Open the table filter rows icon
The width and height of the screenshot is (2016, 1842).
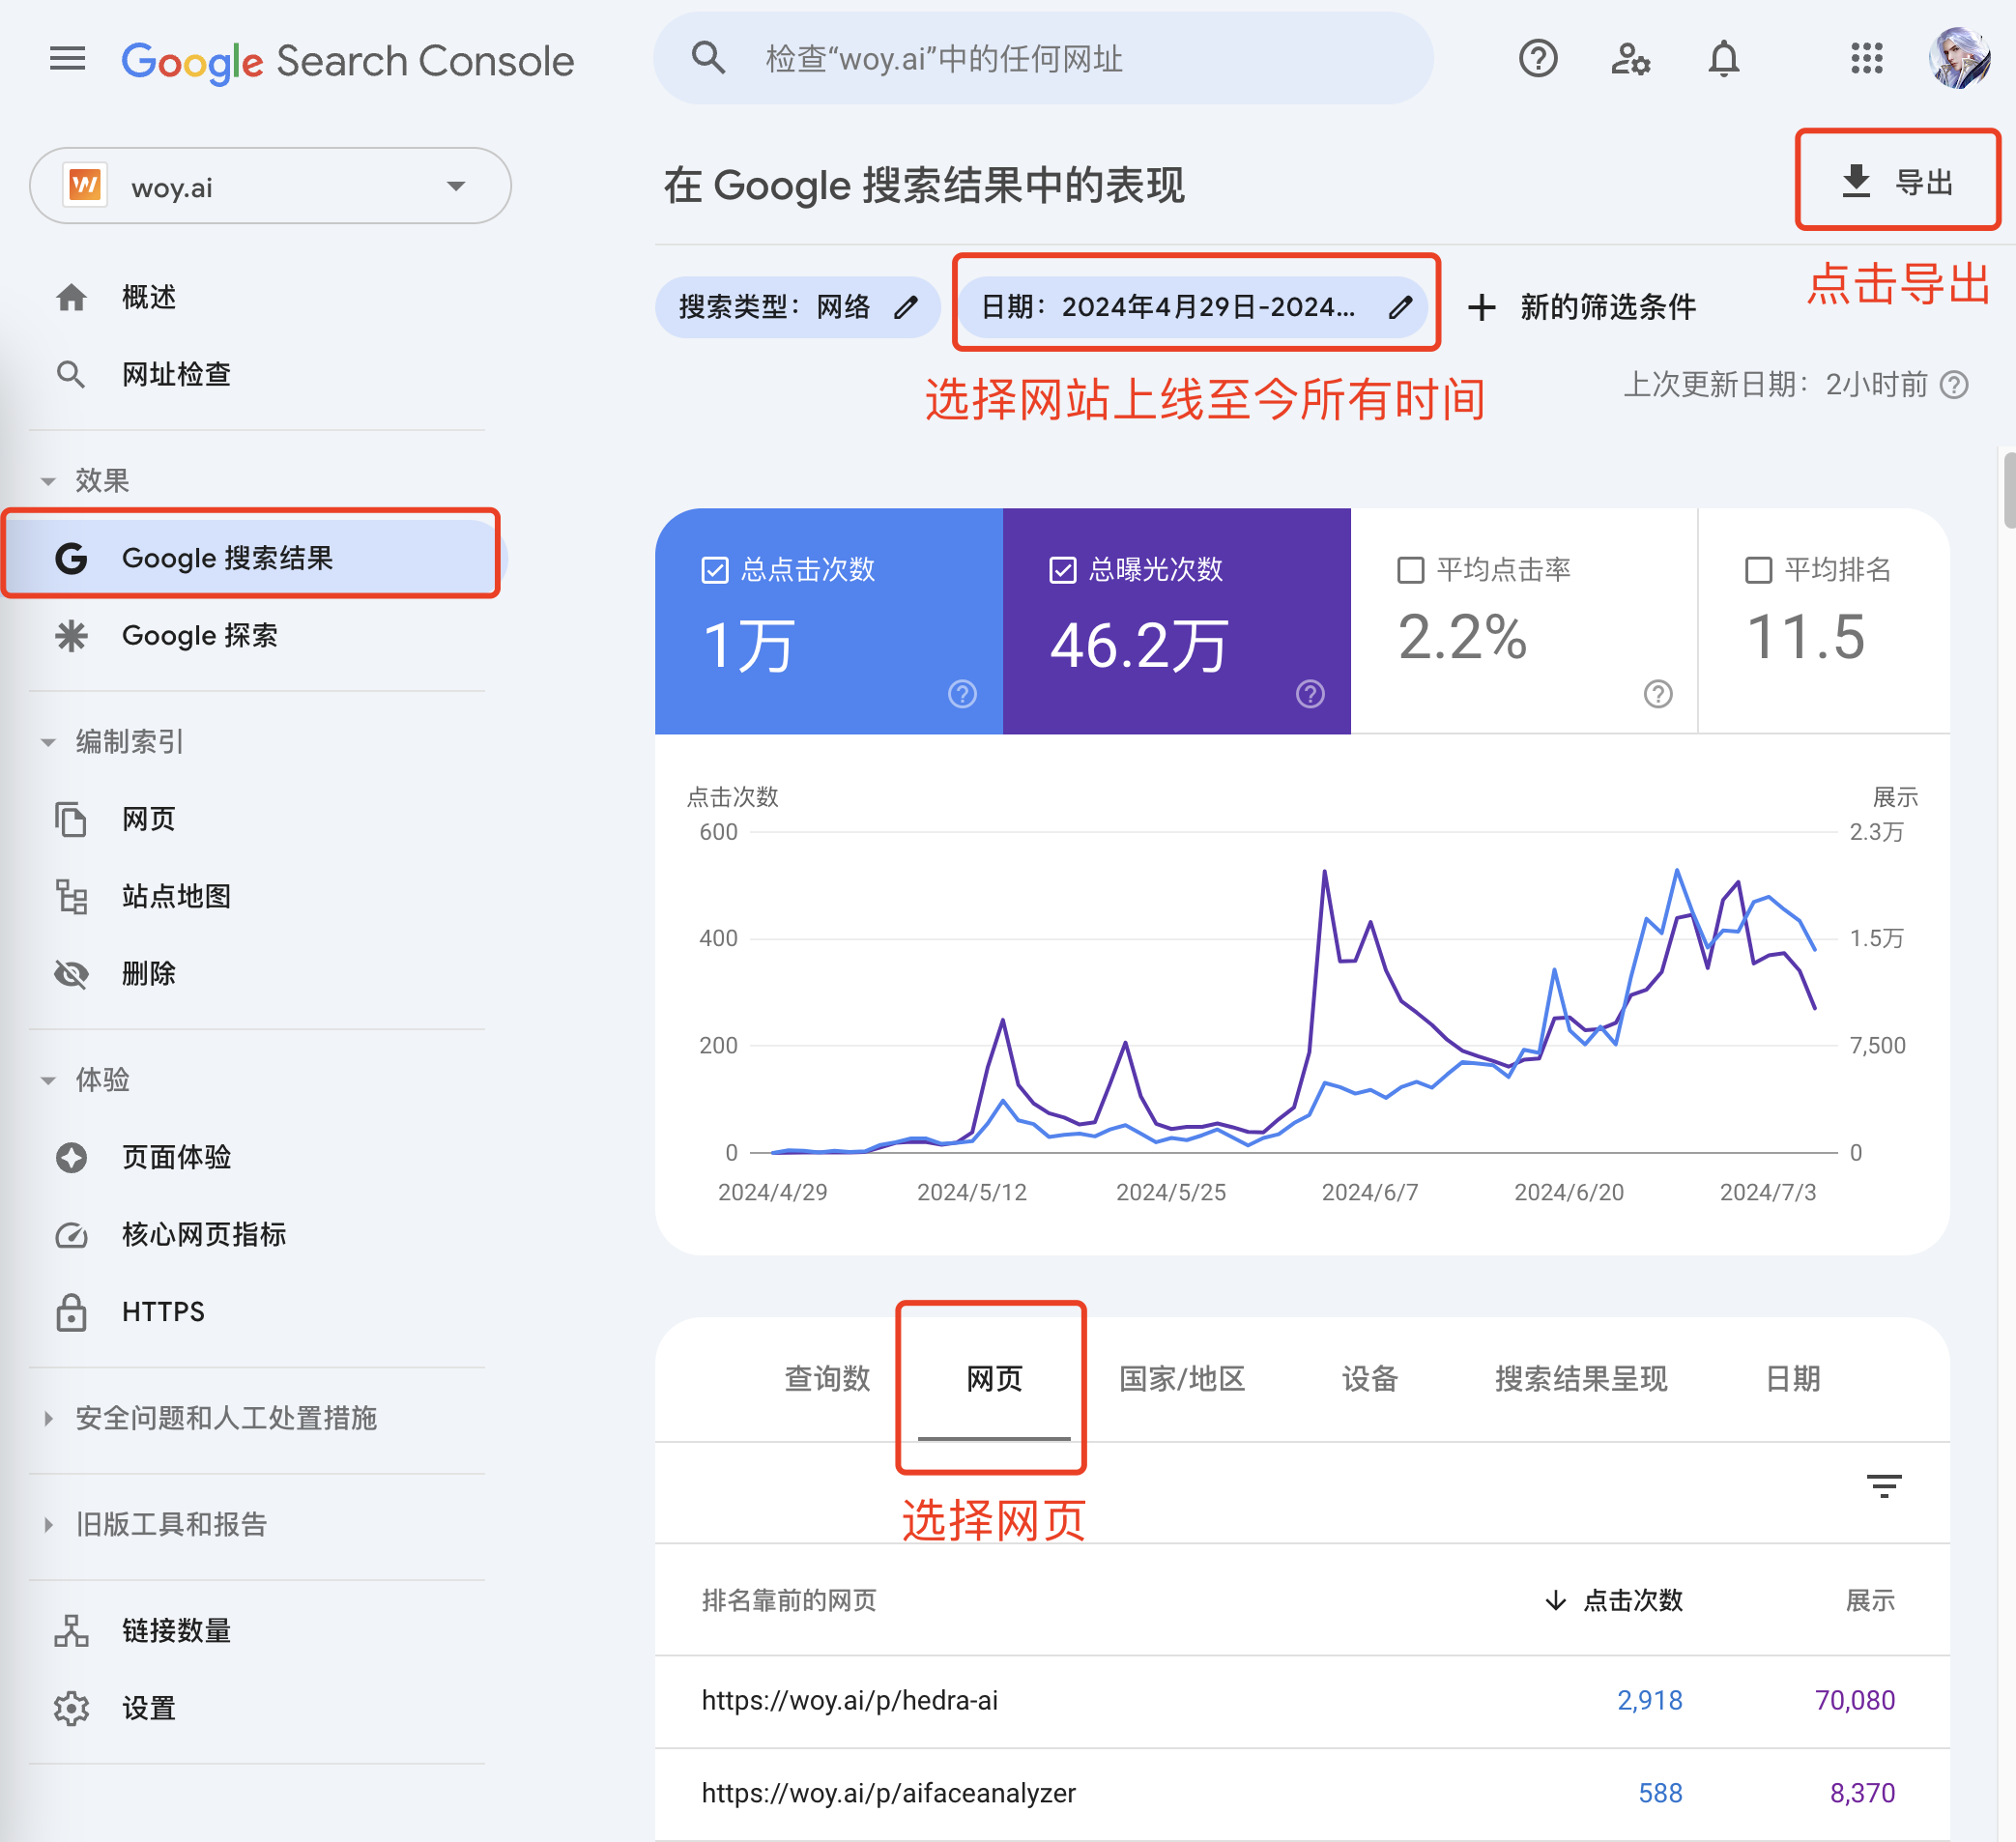pyautogui.click(x=1884, y=1486)
